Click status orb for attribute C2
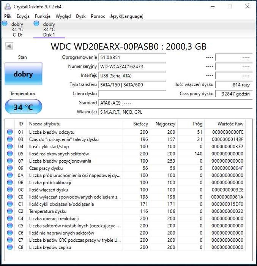 (10, 211)
